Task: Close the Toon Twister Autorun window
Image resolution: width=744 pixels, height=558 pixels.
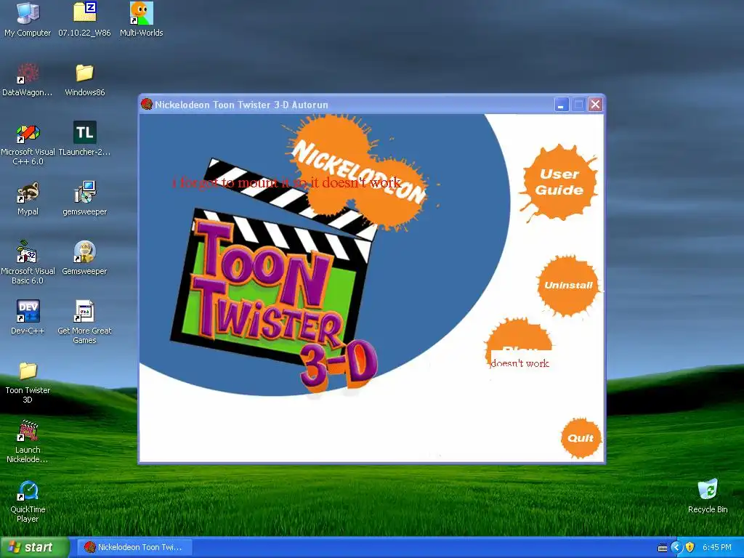Action: point(595,105)
